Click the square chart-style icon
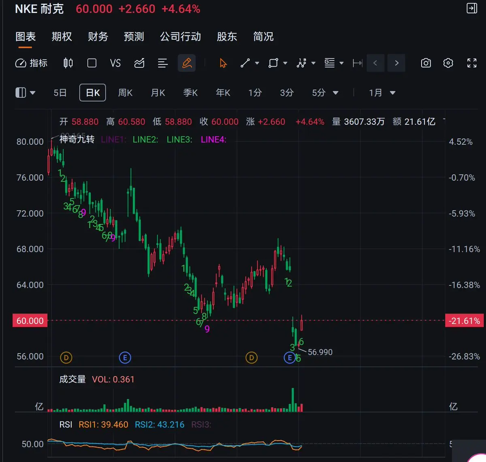486x462 pixels. pos(92,63)
